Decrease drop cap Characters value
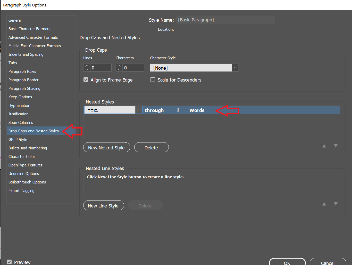Image resolution: width=352 pixels, height=265 pixels. point(119,69)
